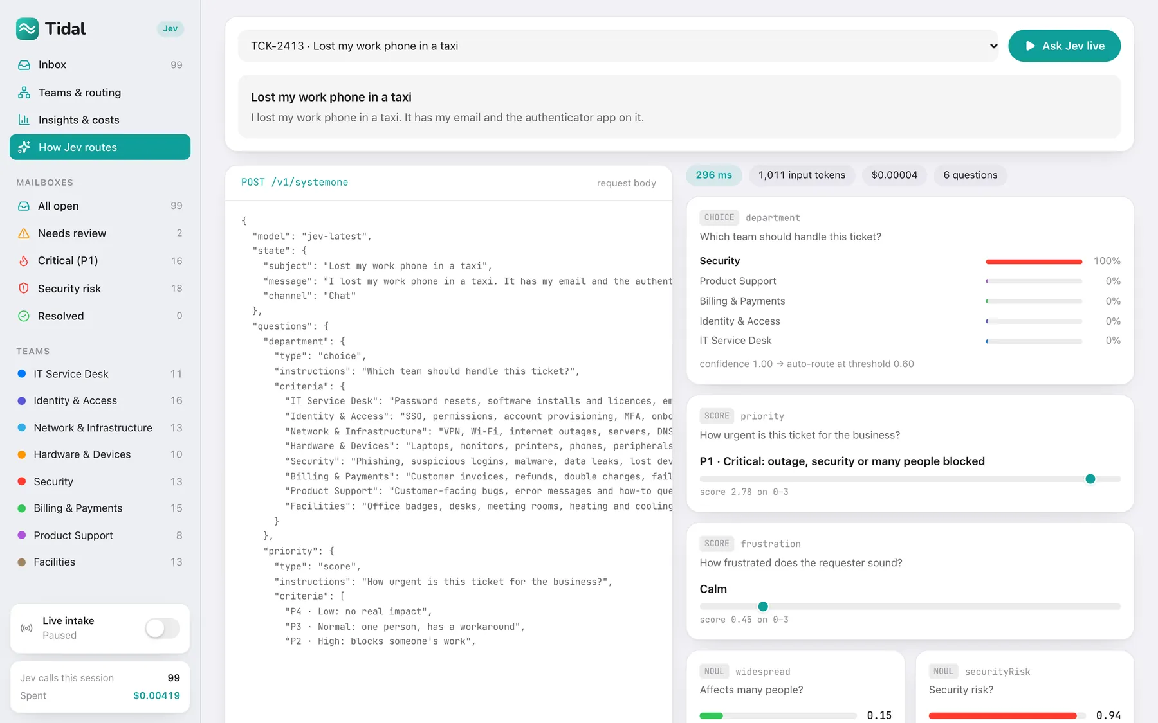Click the 296 ms latency pill
The height and width of the screenshot is (723, 1158).
pyautogui.click(x=714, y=175)
